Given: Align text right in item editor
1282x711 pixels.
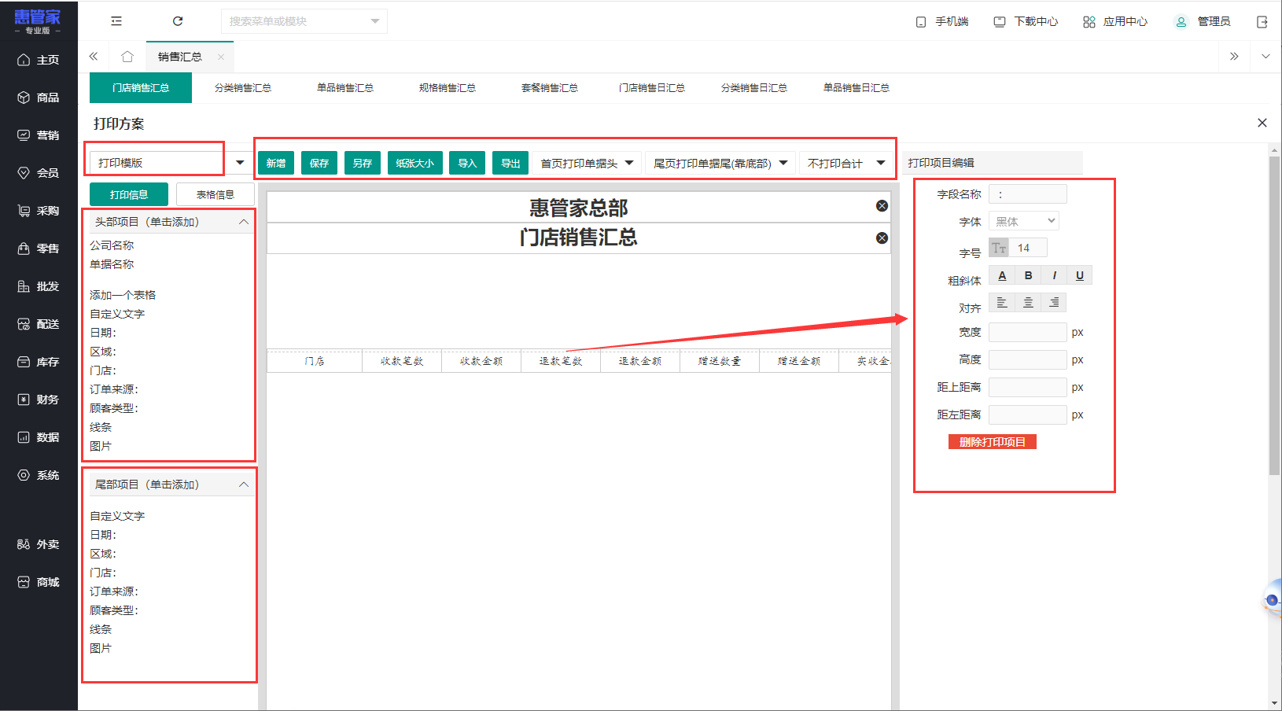Looking at the screenshot, I should [x=1054, y=303].
